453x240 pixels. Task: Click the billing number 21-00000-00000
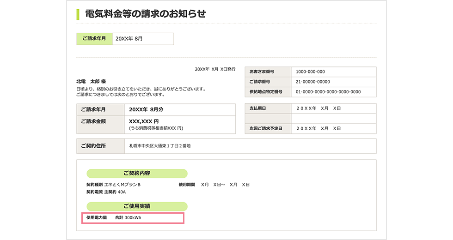tap(313, 82)
